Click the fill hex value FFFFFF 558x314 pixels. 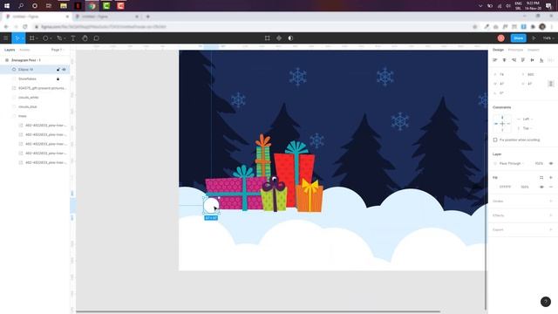click(x=505, y=187)
